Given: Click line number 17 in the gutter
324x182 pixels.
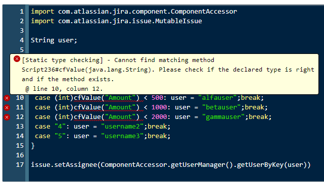Looking at the screenshot, I should tap(20, 165).
